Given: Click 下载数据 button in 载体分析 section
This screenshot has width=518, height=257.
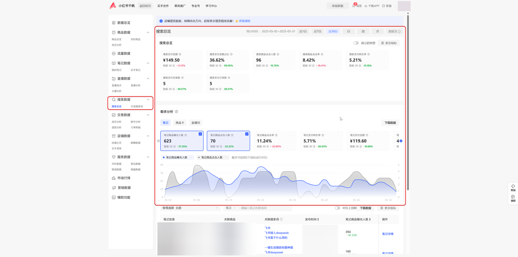Looking at the screenshot, I should [x=390, y=123].
